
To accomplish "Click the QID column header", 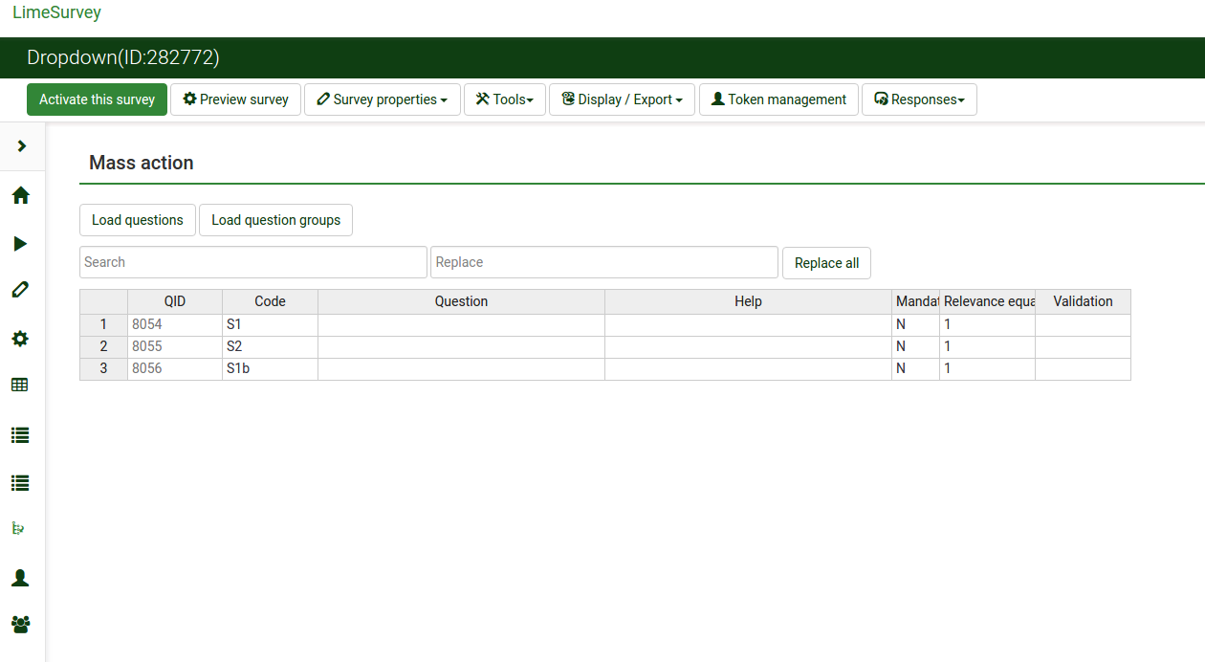I will (x=175, y=301).
